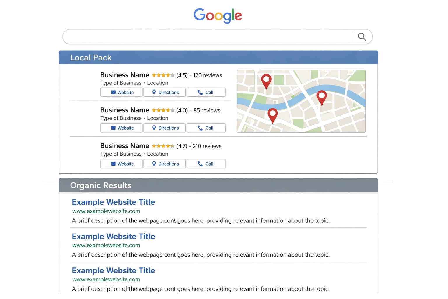
Task: Click the search magnifier icon
Action: (362, 36)
